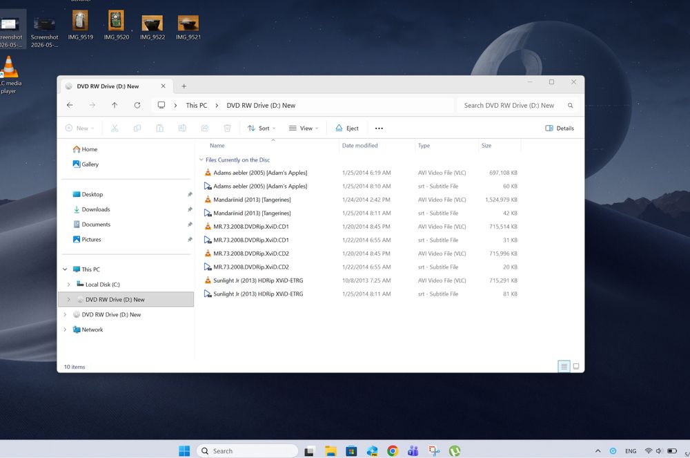Click the PC monitor icon in address bar
Viewport: 690px width, 458px height.
[161, 105]
